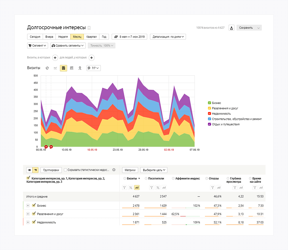
Task: Select the column bar chart view icon
Action: pyautogui.click(x=72, y=68)
